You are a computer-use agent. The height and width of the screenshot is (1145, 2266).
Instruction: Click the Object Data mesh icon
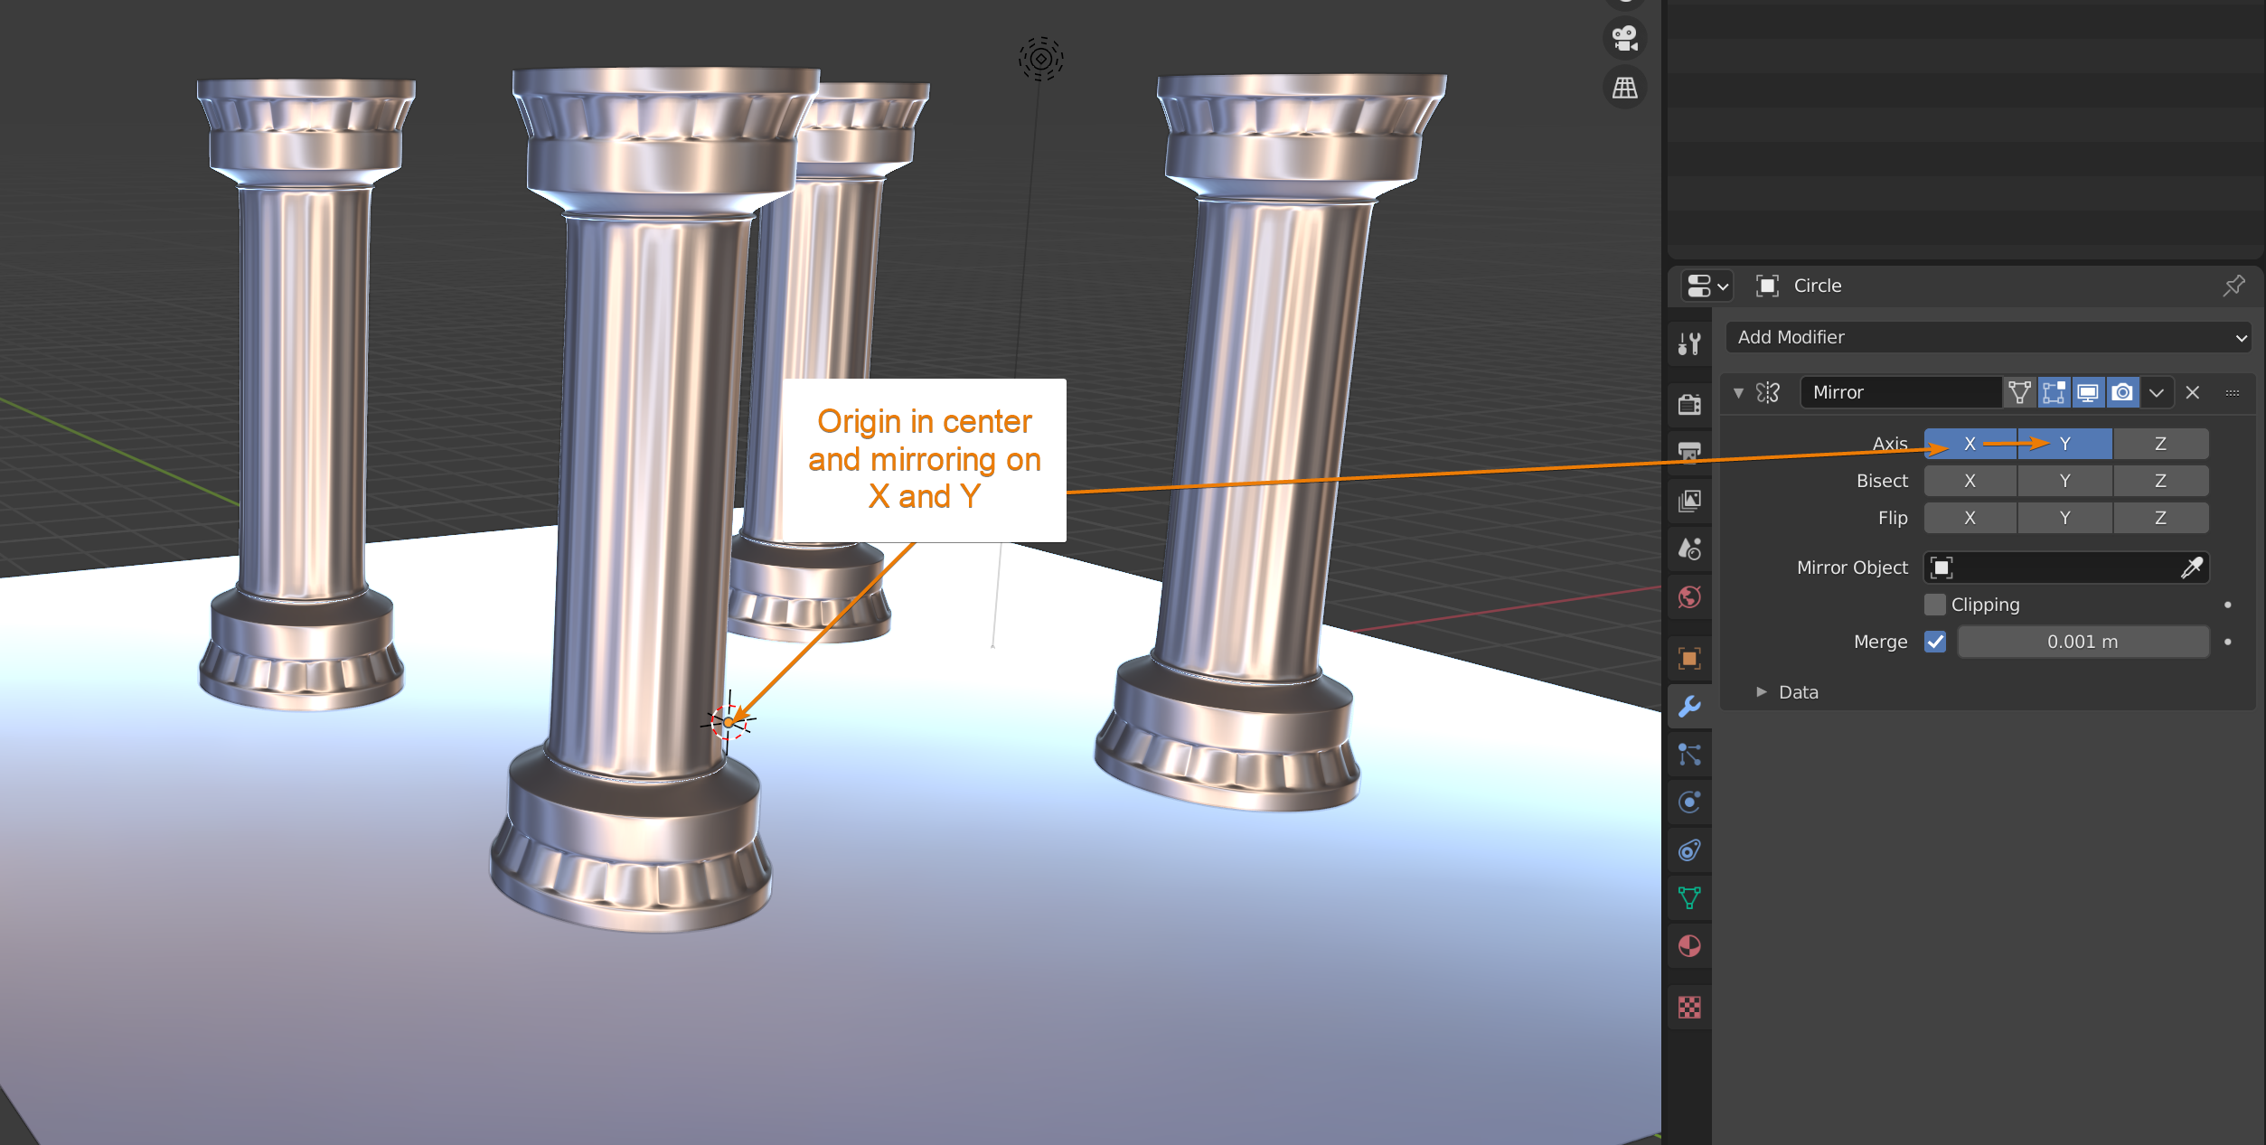click(x=1688, y=897)
